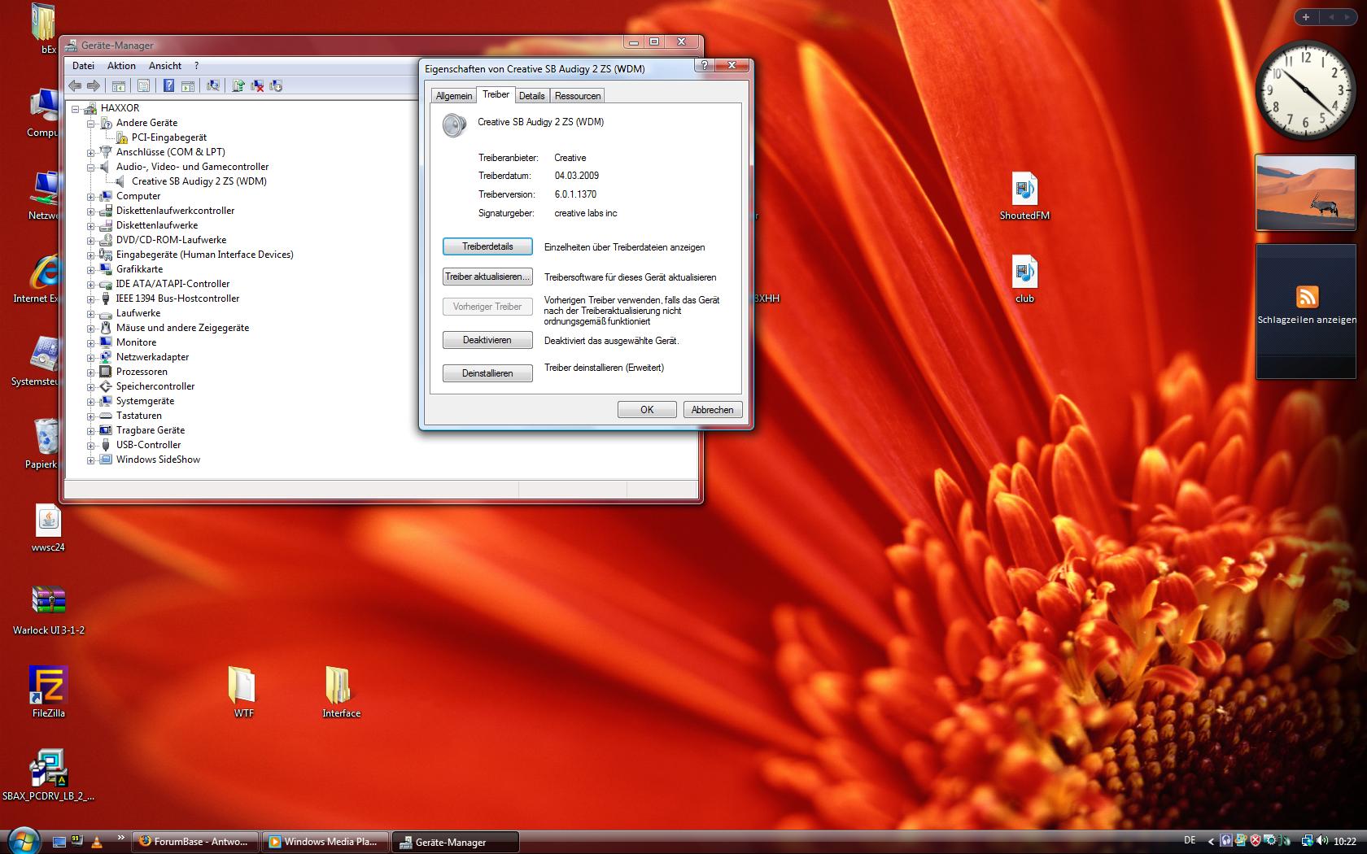Click the Back arrow in Geräte-Manager toolbar

pos(75,85)
